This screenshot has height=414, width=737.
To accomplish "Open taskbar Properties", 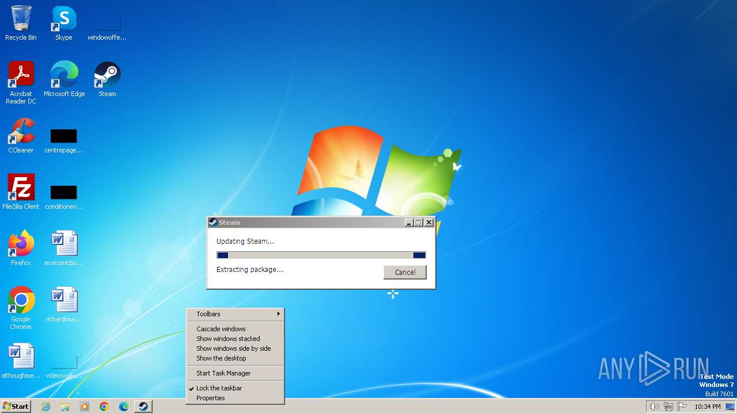I will point(235,398).
